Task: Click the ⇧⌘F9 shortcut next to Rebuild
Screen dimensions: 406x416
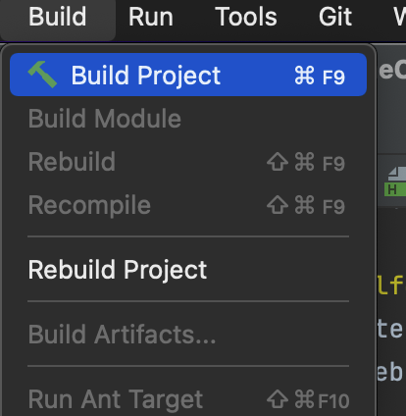Action: coord(306,162)
